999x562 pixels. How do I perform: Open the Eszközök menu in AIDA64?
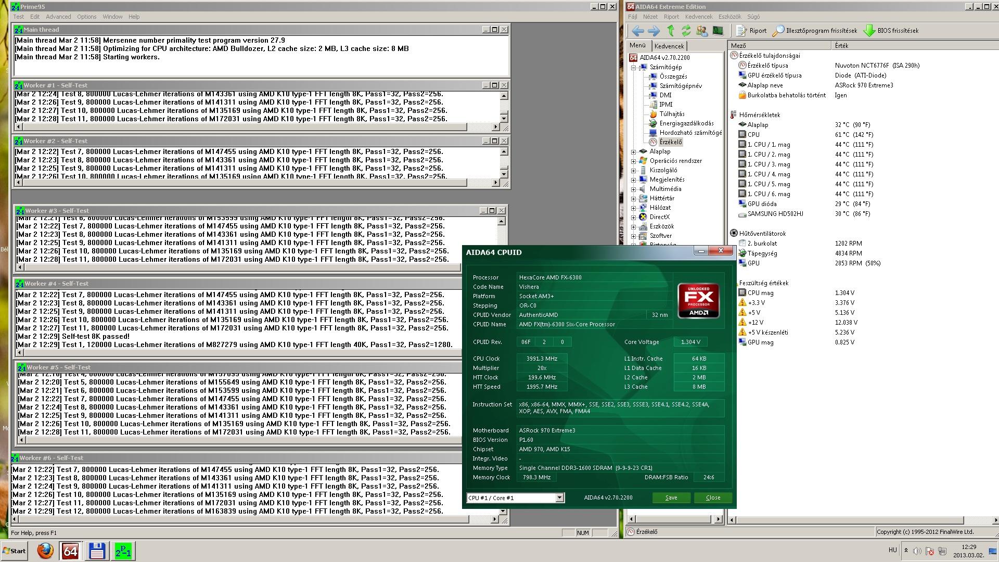(x=729, y=17)
